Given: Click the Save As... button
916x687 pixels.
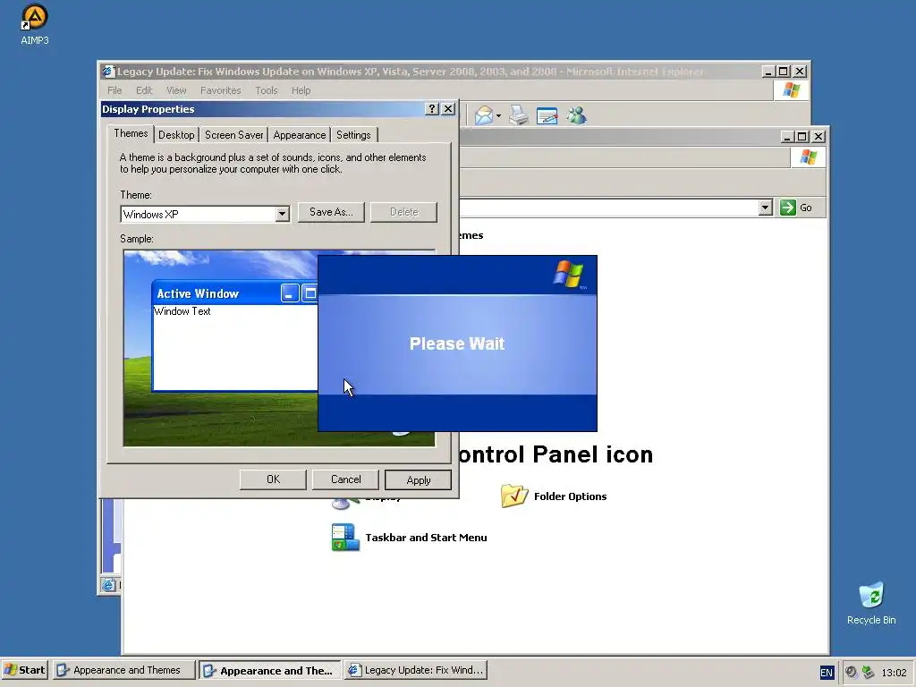Looking at the screenshot, I should click(x=331, y=212).
